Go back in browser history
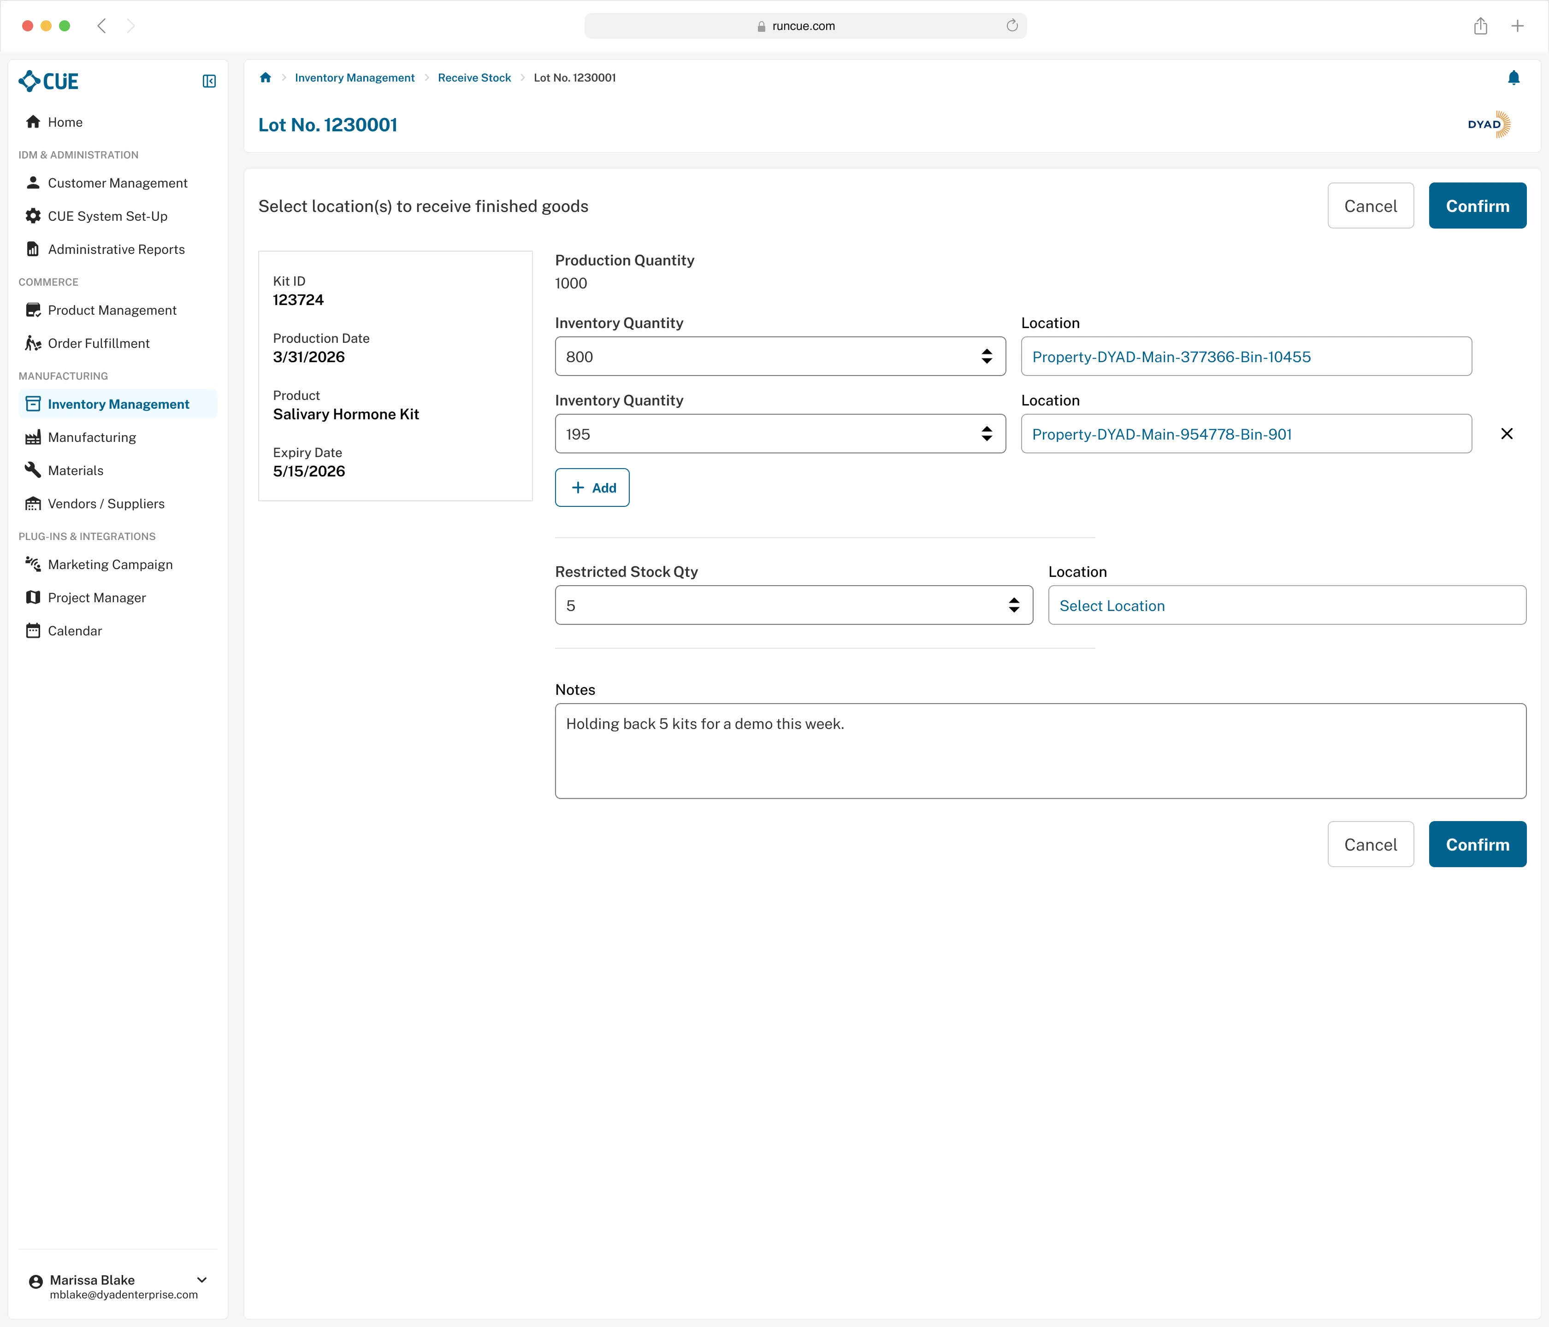This screenshot has width=1549, height=1327. [x=102, y=26]
